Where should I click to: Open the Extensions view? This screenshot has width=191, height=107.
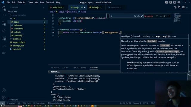[4, 38]
